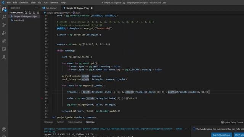The image size is (244, 137).
Task: Open the Help menu
Action: (63, 3)
